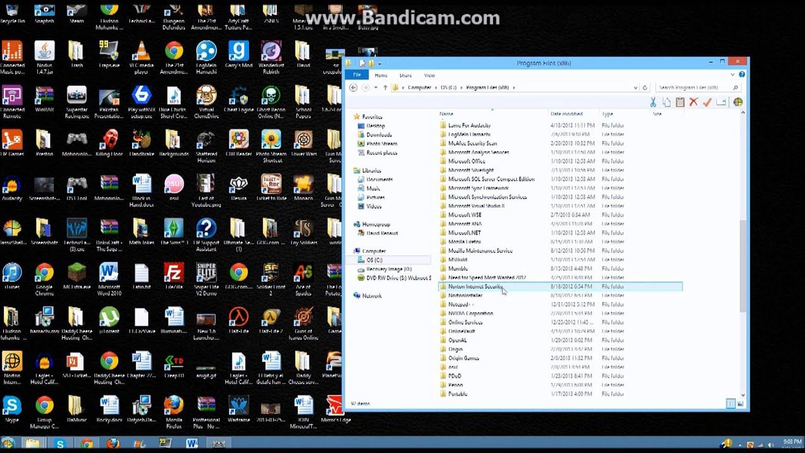Select the Microsoft Office folder
This screenshot has width=805, height=453.
467,161
